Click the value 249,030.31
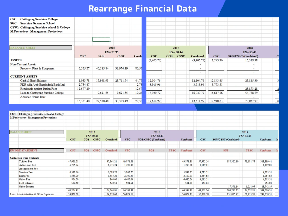The height and width of the screenshot is (216, 288). point(266,194)
